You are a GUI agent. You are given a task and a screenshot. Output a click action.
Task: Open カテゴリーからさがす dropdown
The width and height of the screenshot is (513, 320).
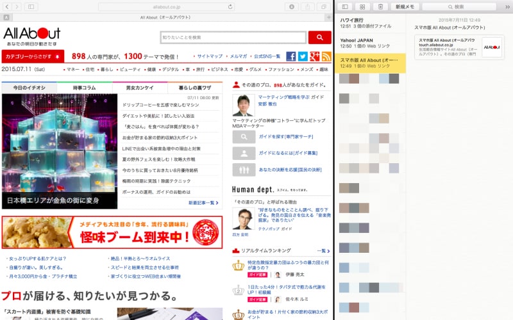click(x=33, y=56)
